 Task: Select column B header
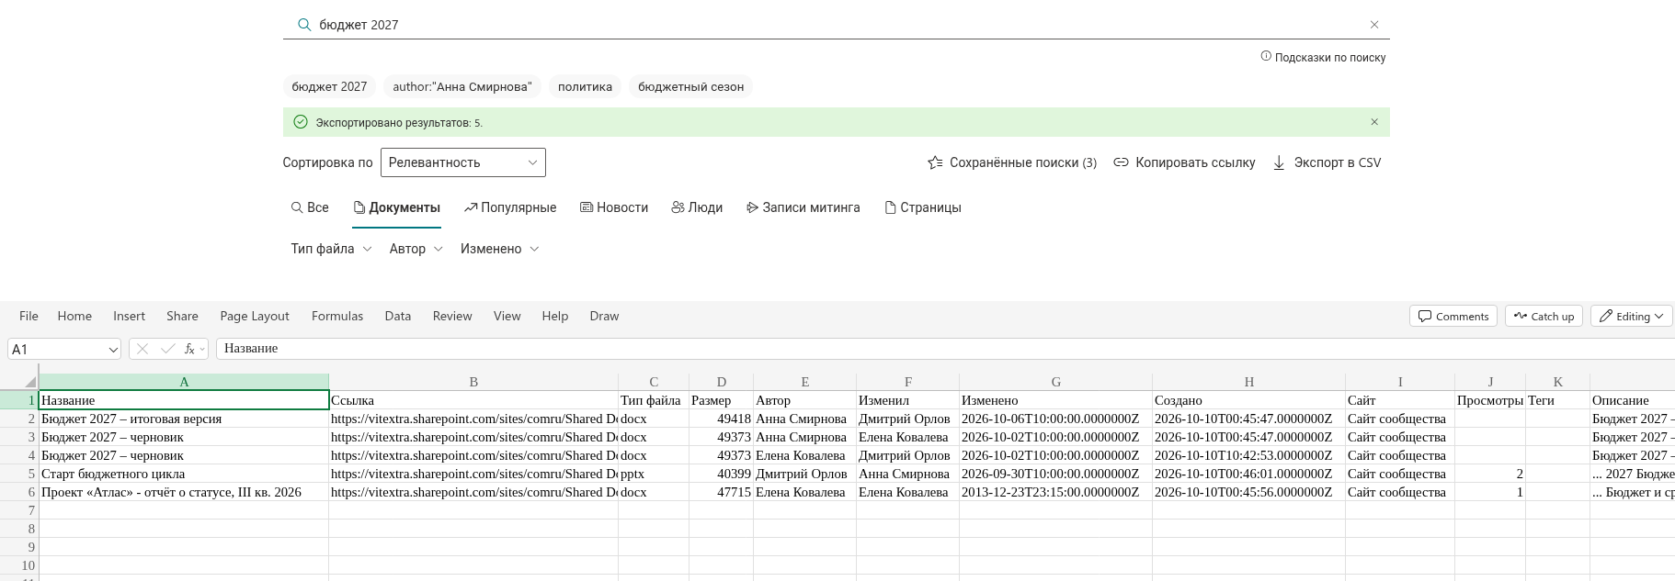coord(473,382)
